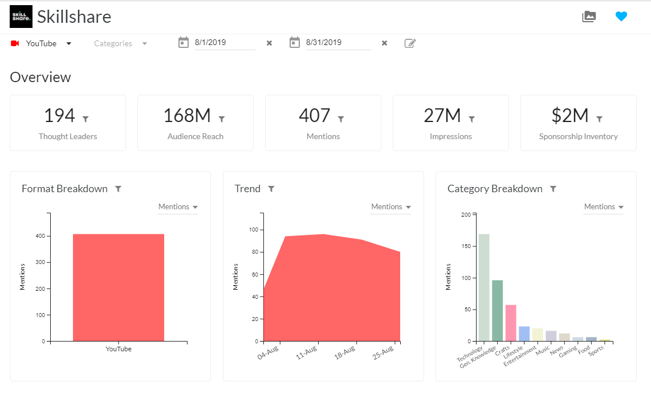Click the Format Breakdown filter icon
This screenshot has height=398, width=651.
[x=119, y=189]
